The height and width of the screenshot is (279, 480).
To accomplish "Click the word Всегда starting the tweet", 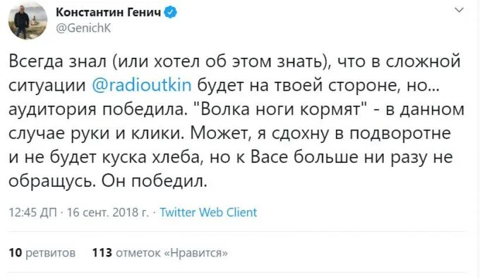I will (36, 61).
